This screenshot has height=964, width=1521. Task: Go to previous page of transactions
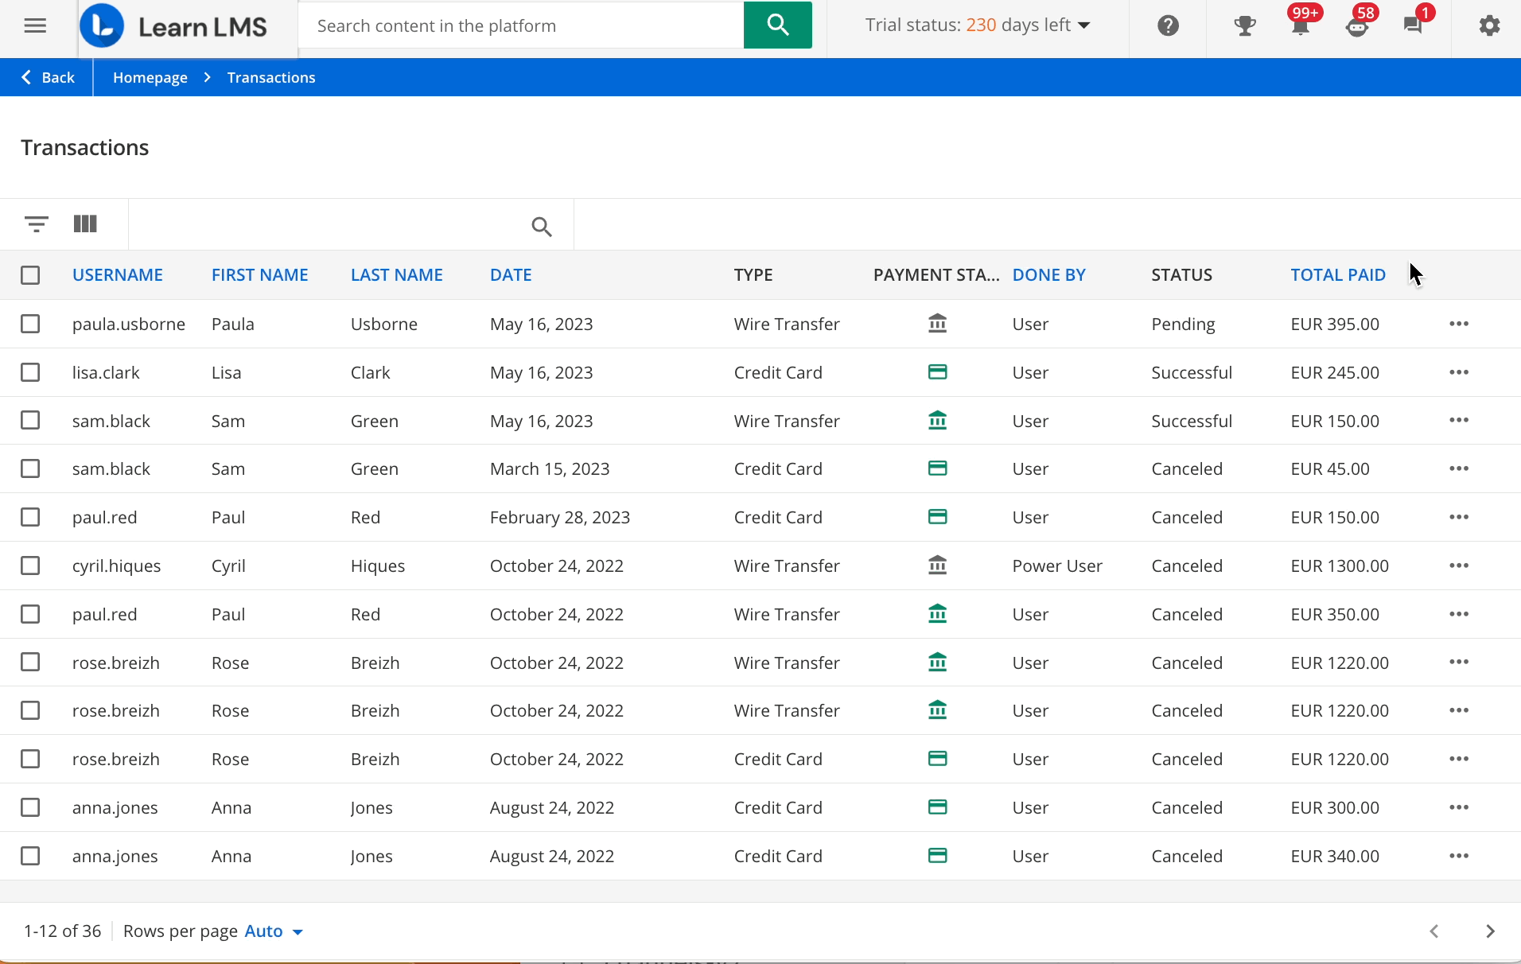(x=1434, y=931)
